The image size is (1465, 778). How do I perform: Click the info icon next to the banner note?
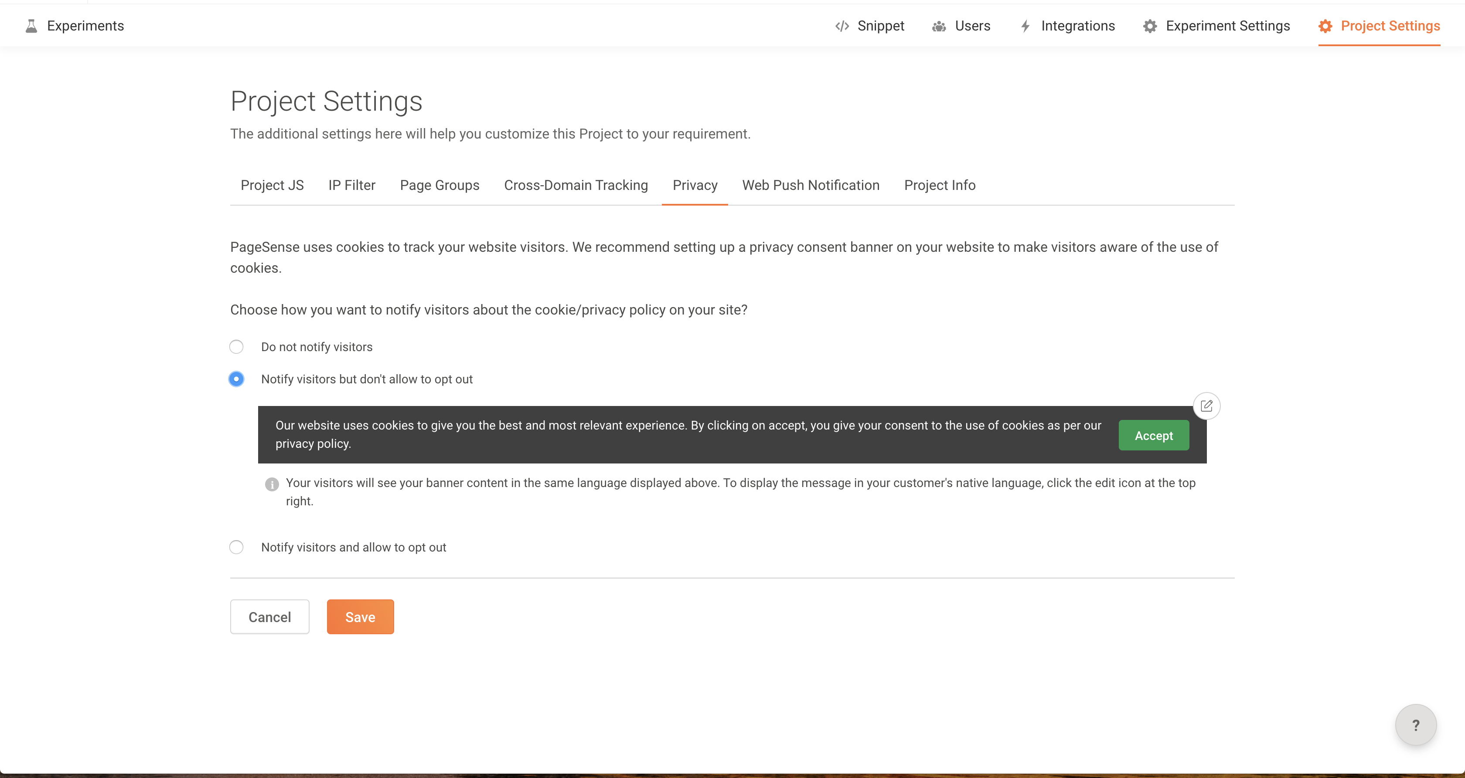pos(272,484)
